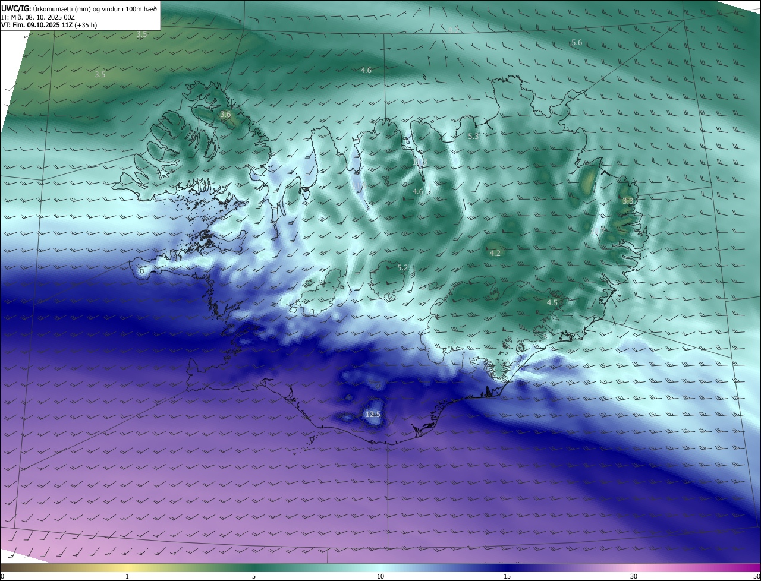
Task: Click the 4.2 value label in the central highlands
Action: point(495,254)
